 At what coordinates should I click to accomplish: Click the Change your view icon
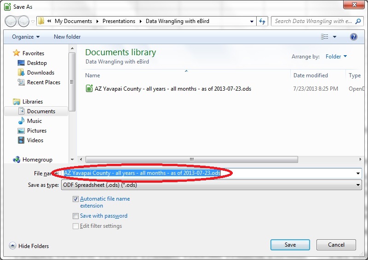tap(325, 37)
